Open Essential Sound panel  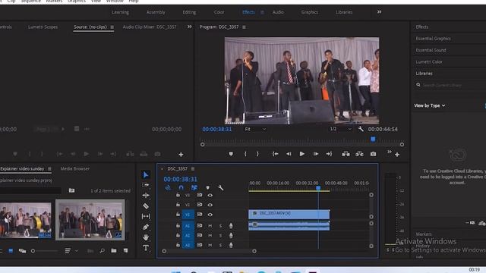tap(431, 50)
